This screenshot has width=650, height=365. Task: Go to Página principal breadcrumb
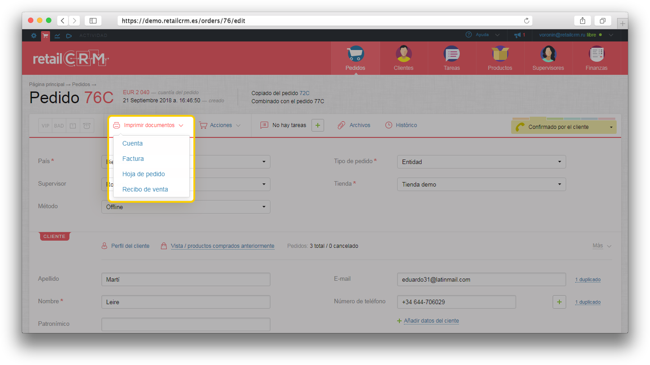point(46,84)
